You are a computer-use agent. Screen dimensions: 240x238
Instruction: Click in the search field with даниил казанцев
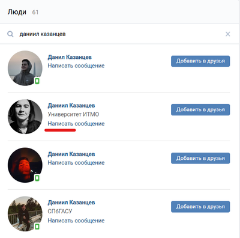[x=120, y=34]
